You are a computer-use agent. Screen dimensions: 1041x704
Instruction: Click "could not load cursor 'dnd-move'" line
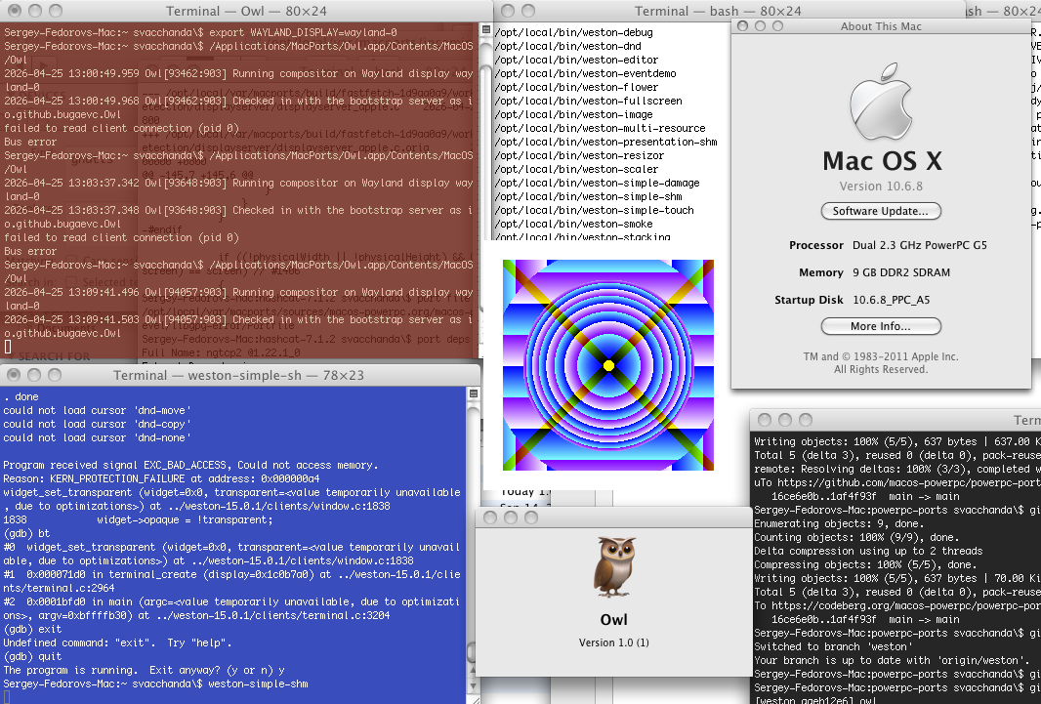click(x=97, y=411)
